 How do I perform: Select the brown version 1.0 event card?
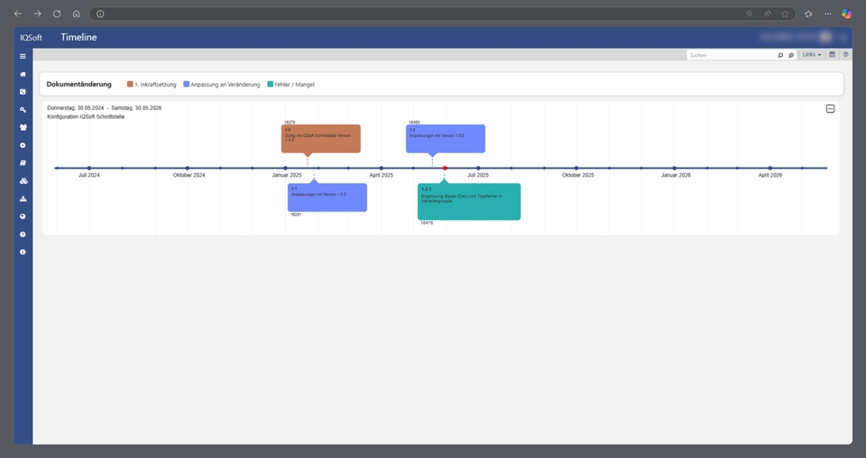321,139
